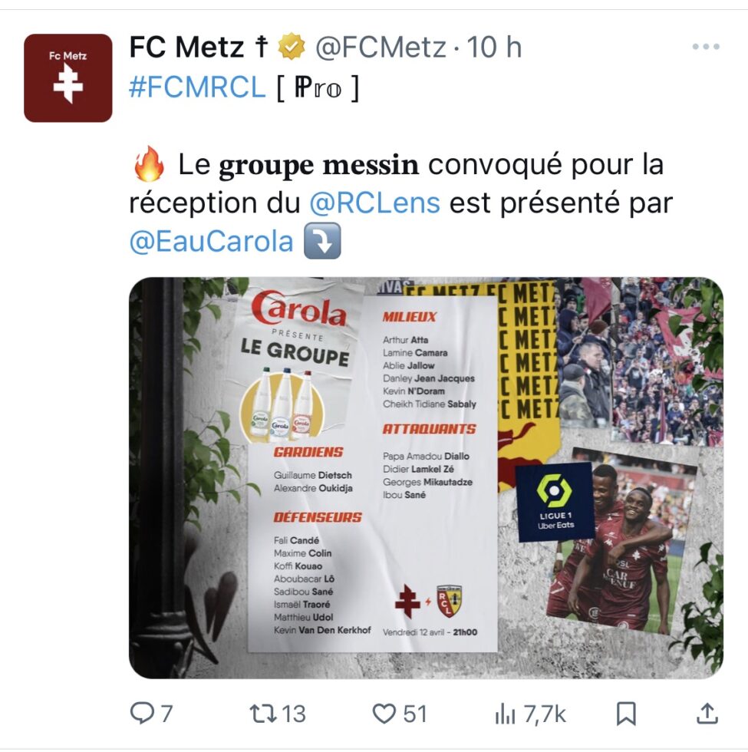Like the tweet with the heart icon

384,714
